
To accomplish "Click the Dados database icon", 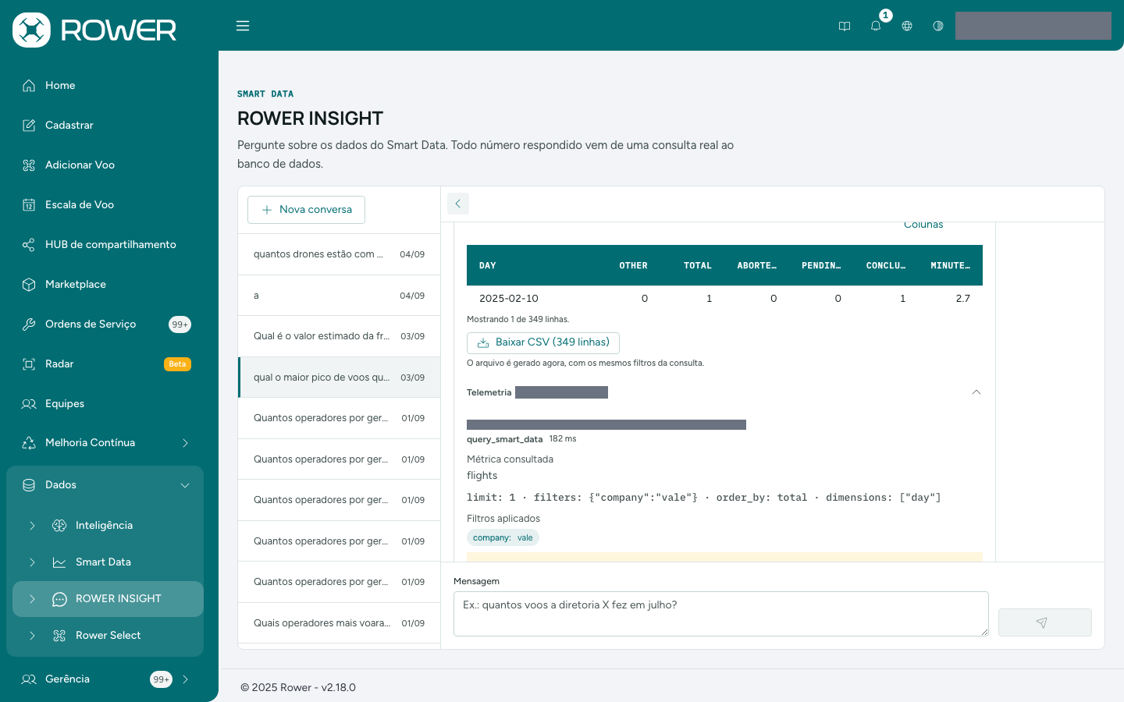I will 29,484.
